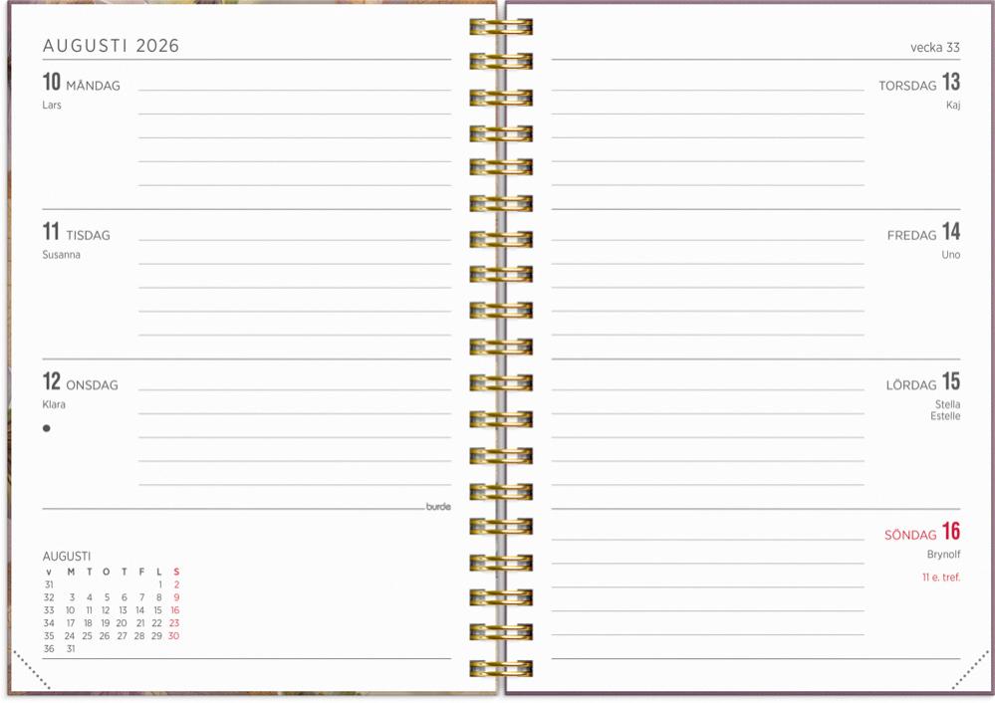Screen dimensions: 995x703
Task: Select date 12 in the mini calendar
Action: (x=106, y=610)
